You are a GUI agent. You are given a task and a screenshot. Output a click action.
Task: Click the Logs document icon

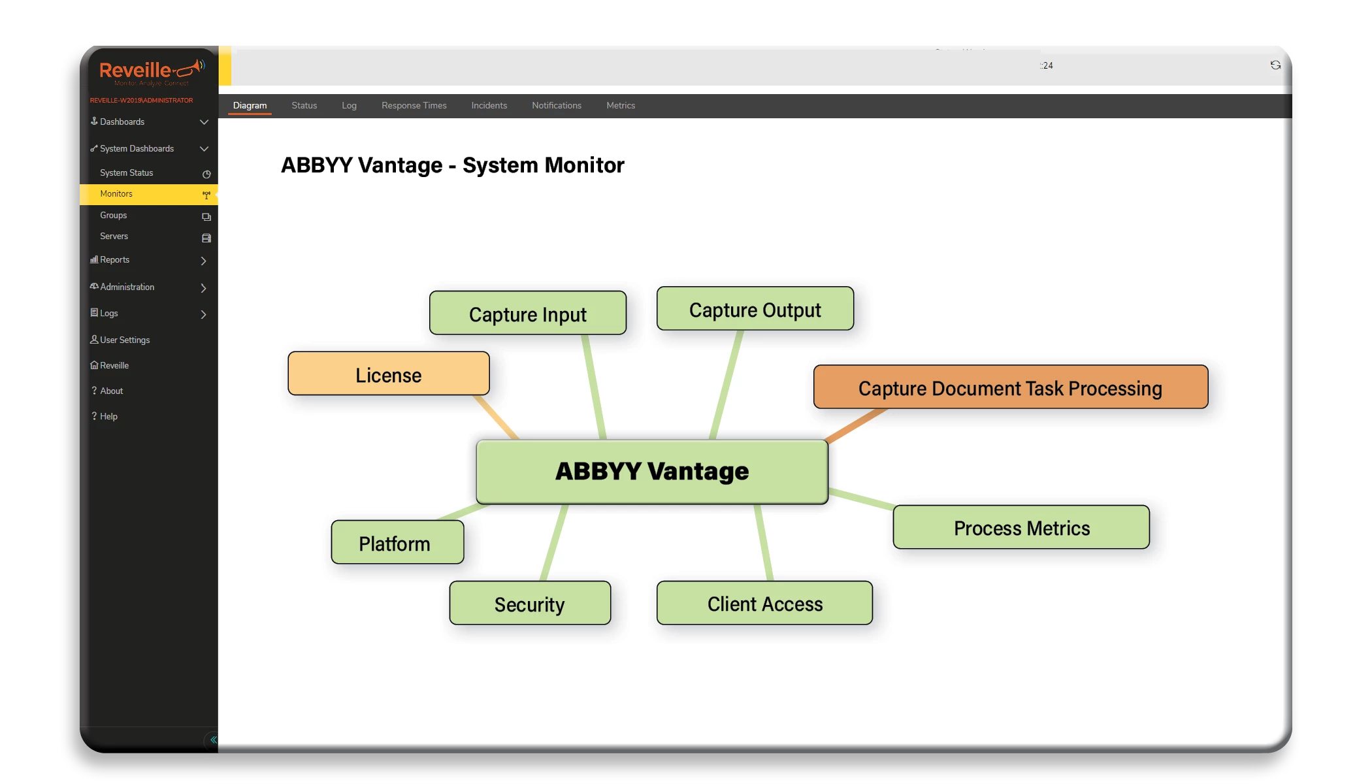[x=94, y=312]
